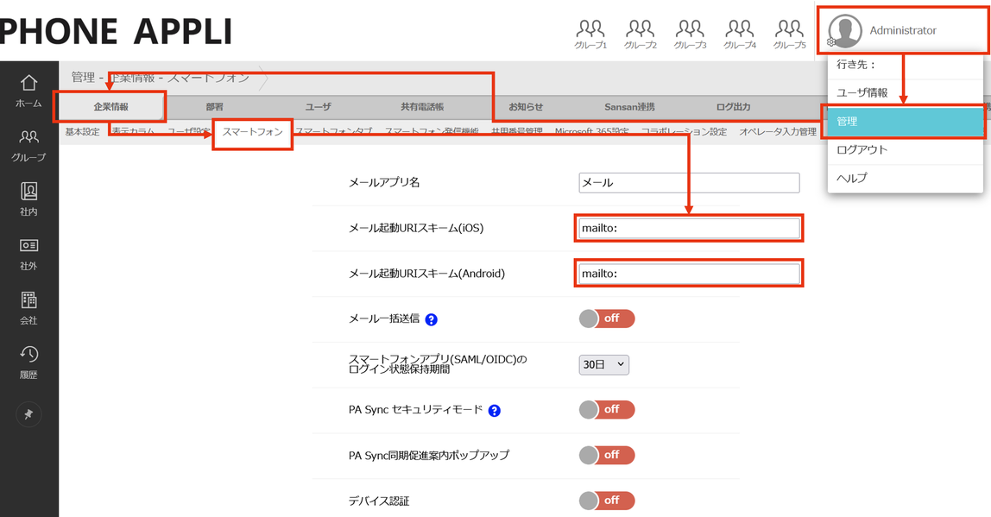
Task: Select the 企業情報 tab
Action: point(110,107)
